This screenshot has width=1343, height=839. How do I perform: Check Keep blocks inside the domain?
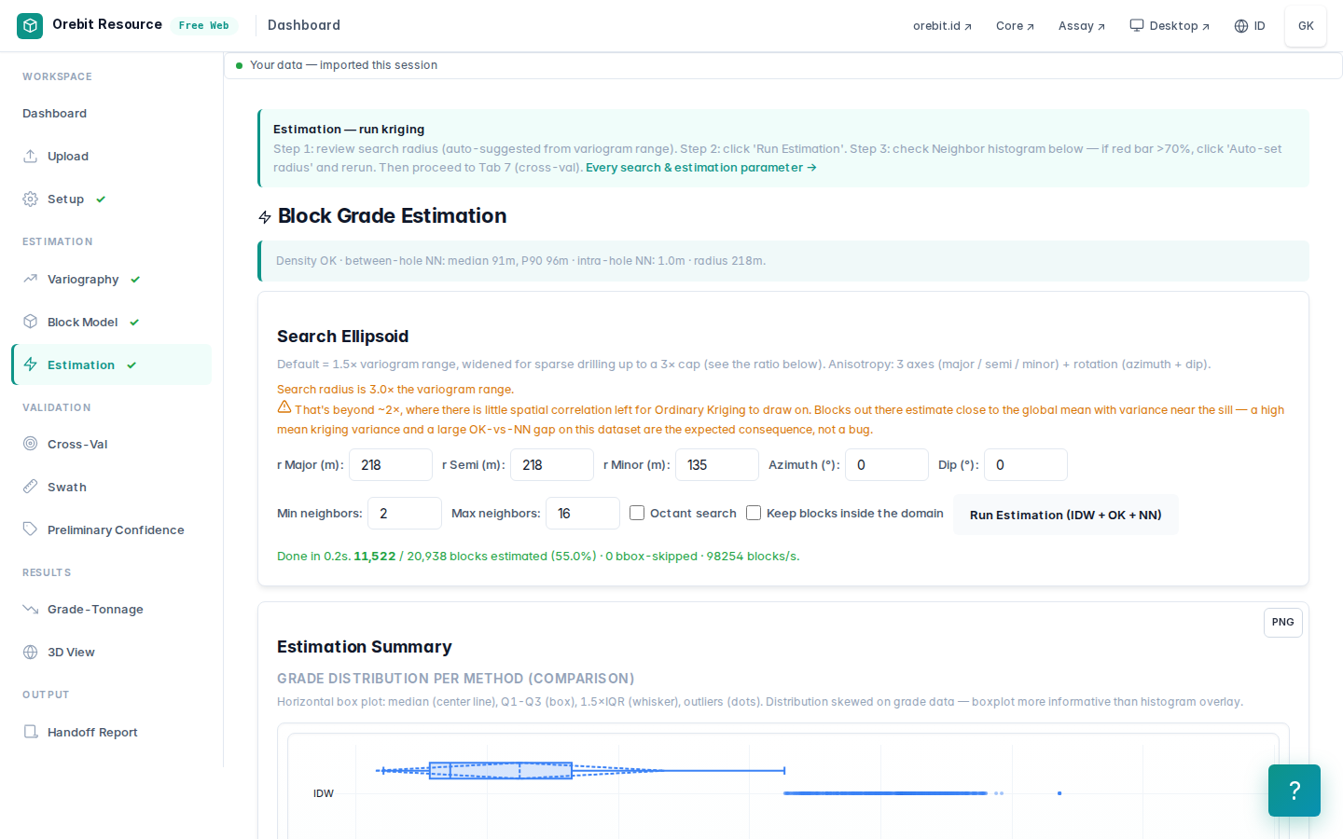(x=754, y=513)
